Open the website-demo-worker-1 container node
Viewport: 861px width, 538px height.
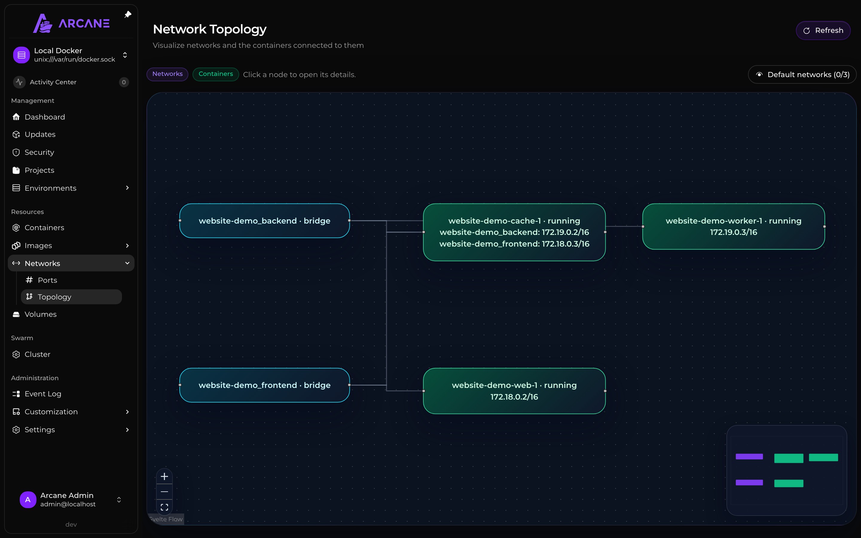pos(733,226)
